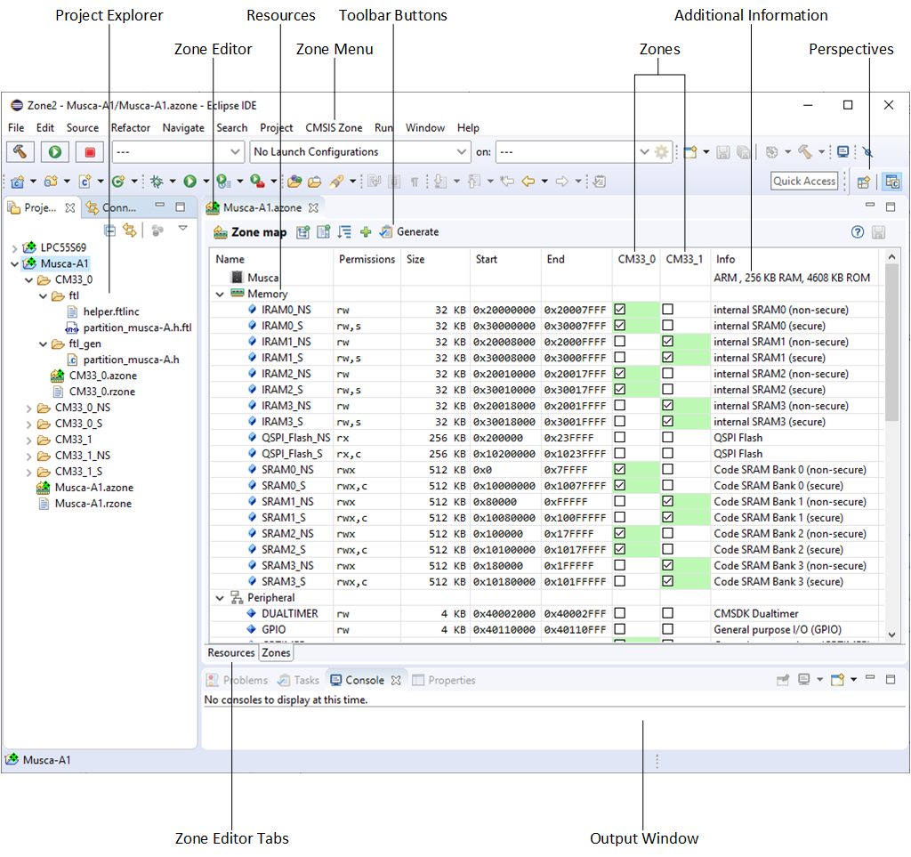Check CM33_1 checkbox for SRAM0_NS
The height and width of the screenshot is (857, 911).
[x=667, y=470]
